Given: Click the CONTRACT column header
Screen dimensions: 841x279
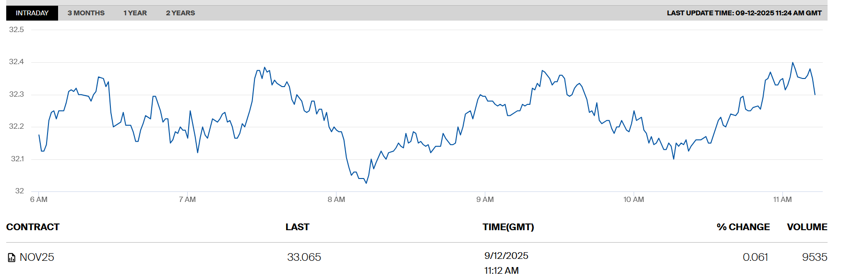Looking at the screenshot, I should (33, 227).
